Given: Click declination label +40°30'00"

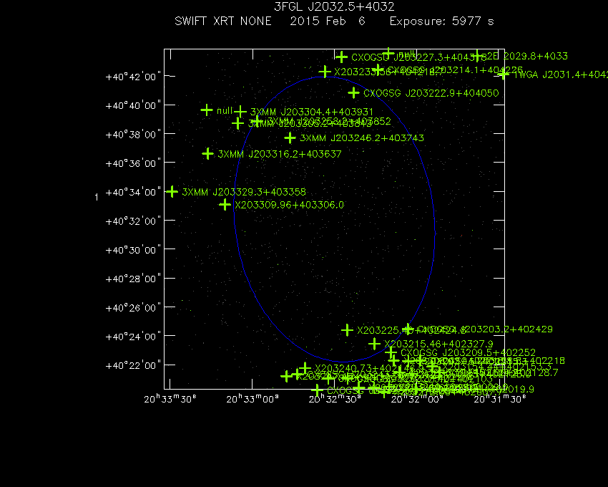Looking at the screenshot, I should click(x=133, y=250).
